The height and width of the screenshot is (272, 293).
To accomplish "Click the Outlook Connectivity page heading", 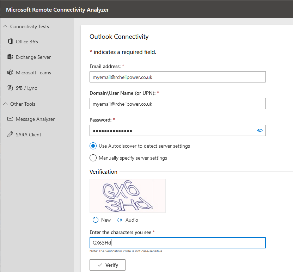I will coord(119,37).
